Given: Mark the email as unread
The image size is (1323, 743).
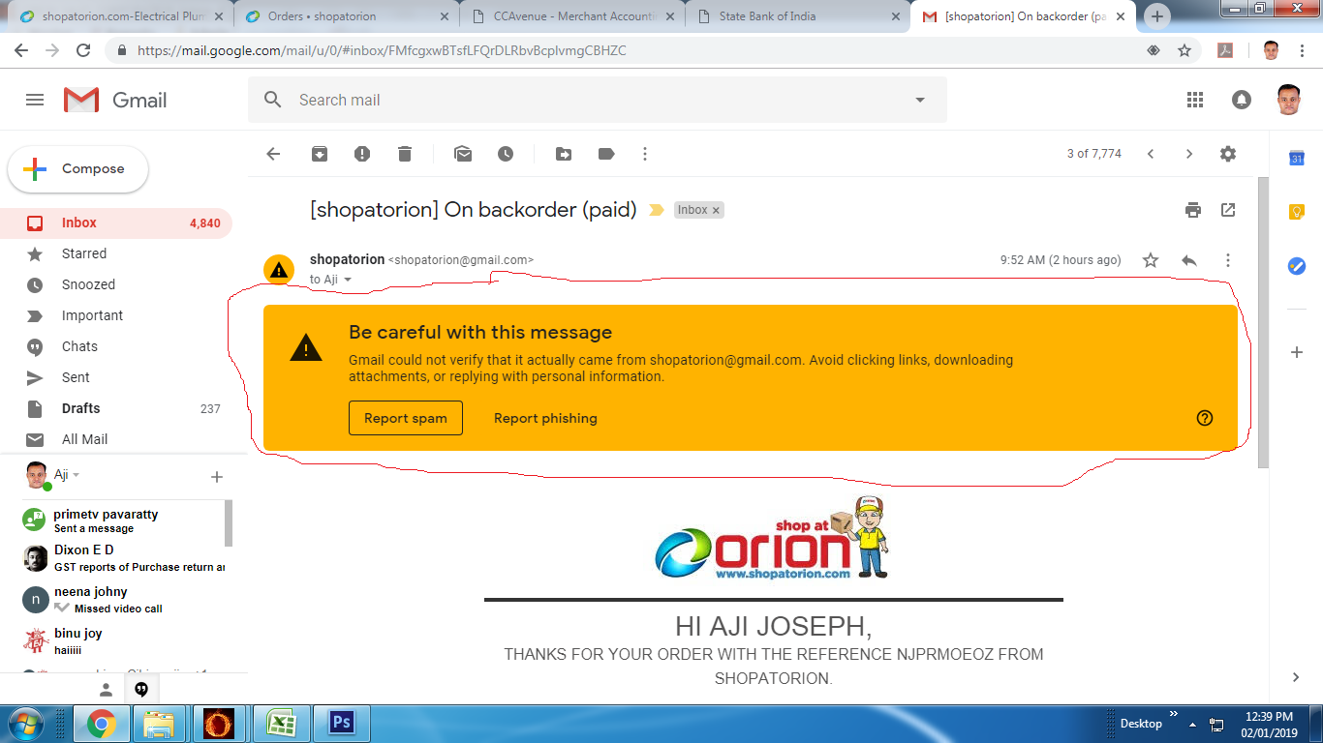Looking at the screenshot, I should [463, 154].
